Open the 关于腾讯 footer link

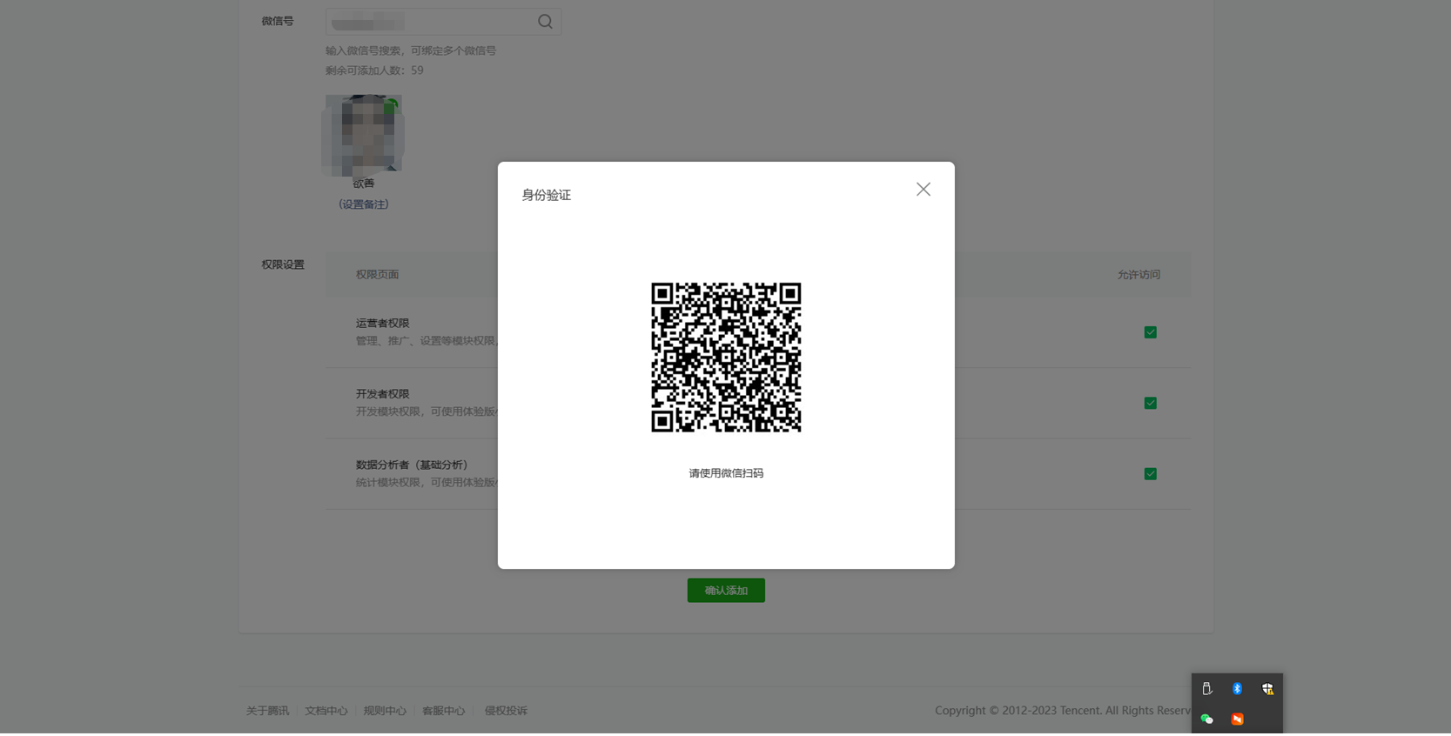pyautogui.click(x=267, y=711)
